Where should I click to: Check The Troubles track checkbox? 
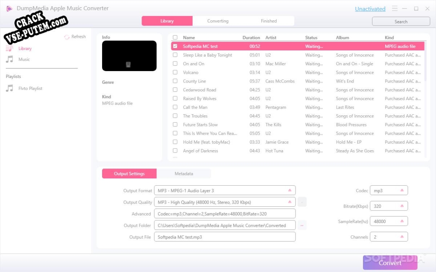pos(175,116)
